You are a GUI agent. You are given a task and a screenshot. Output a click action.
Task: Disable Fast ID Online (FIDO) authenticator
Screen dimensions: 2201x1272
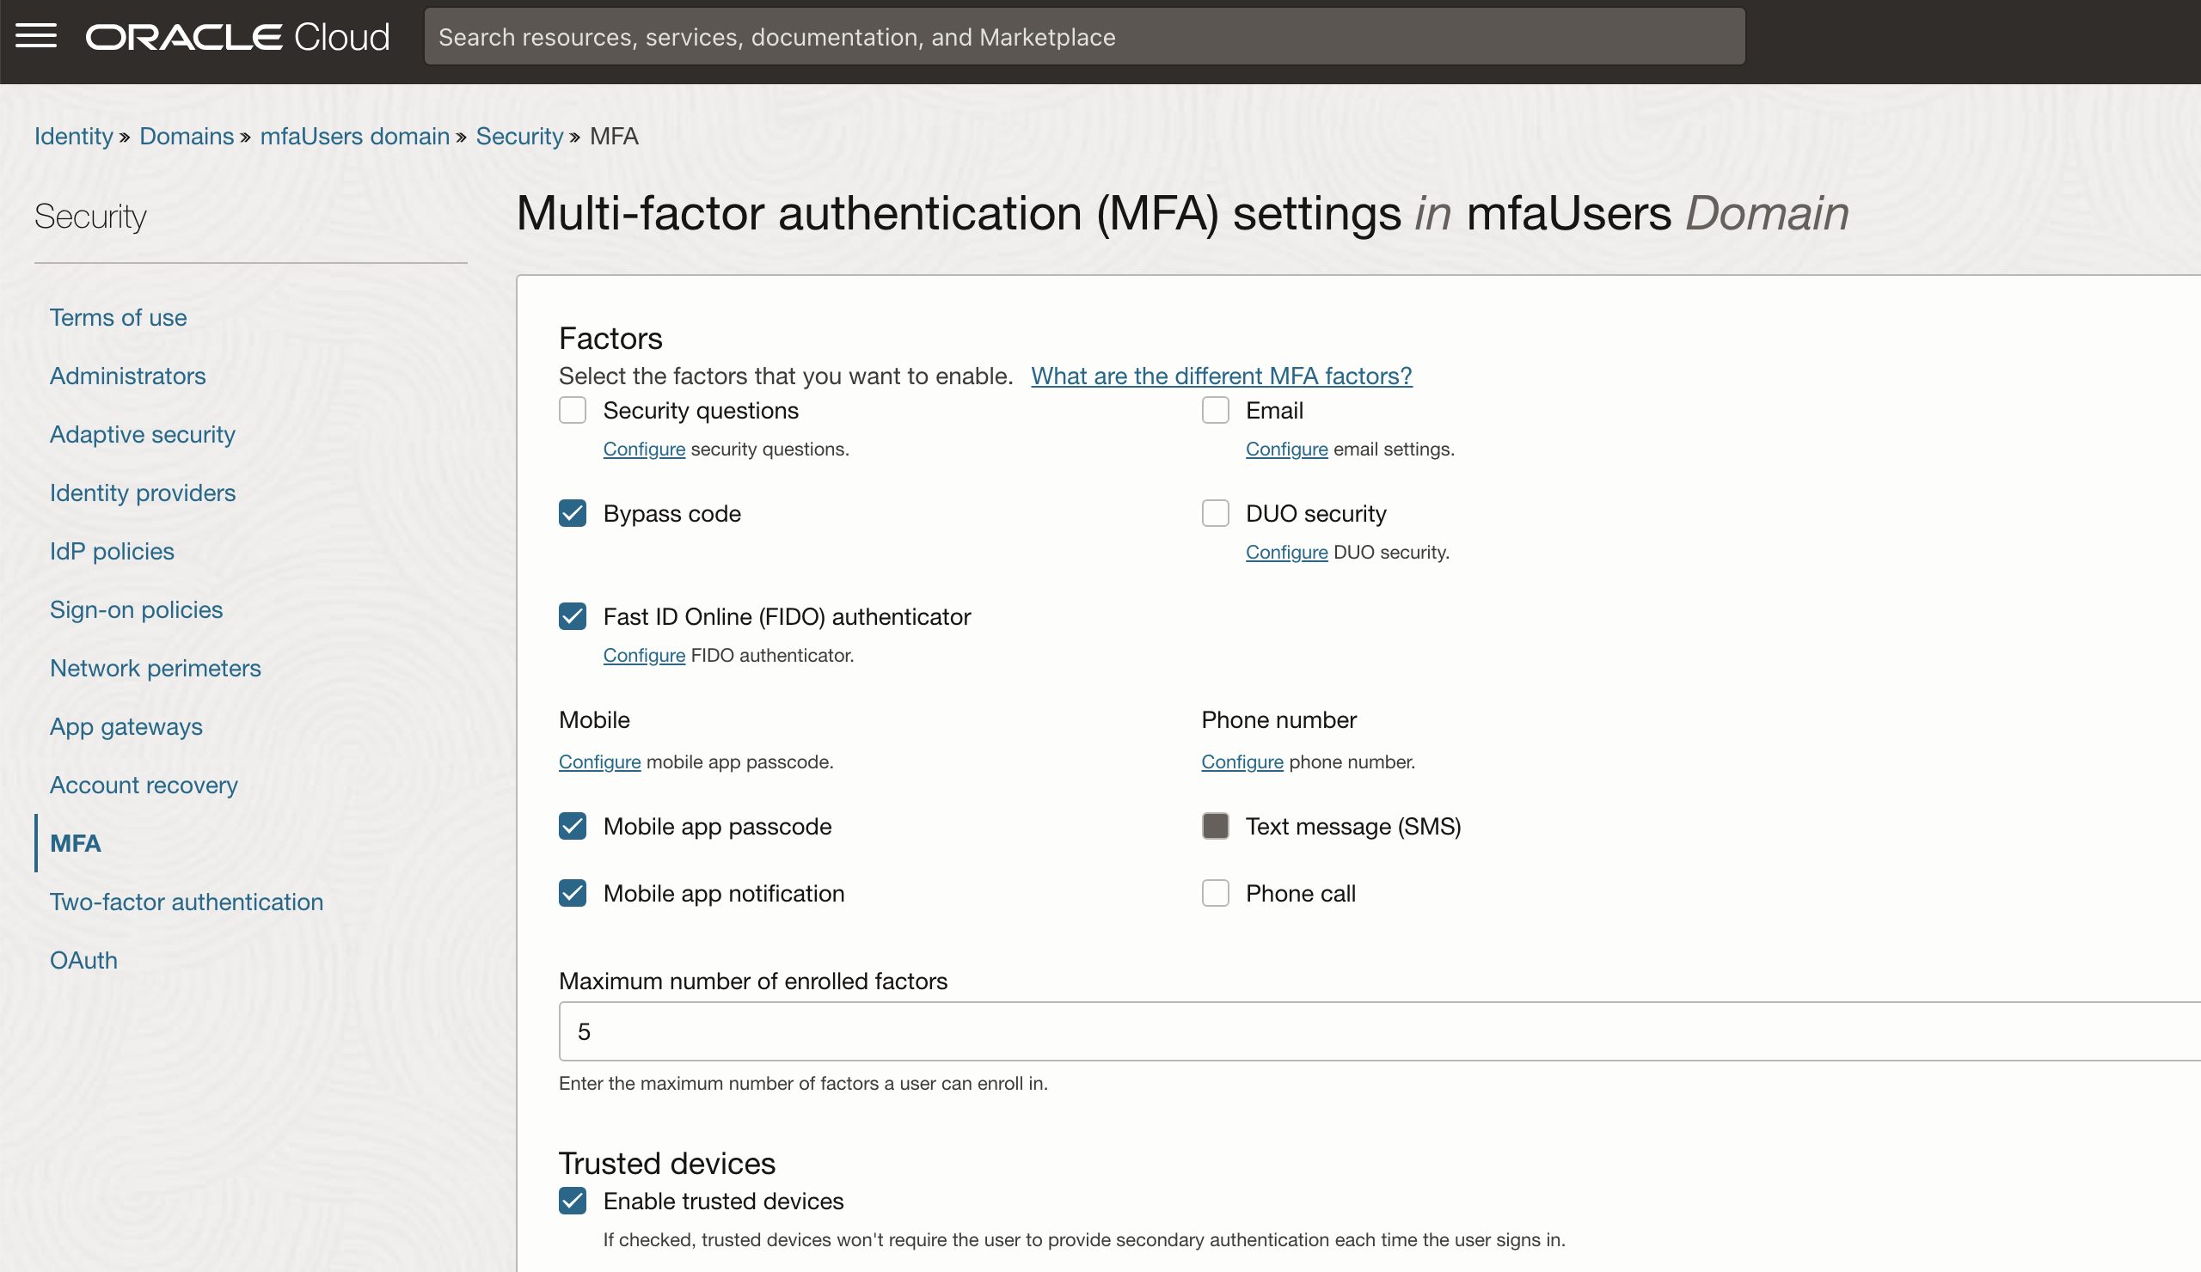pyautogui.click(x=572, y=616)
